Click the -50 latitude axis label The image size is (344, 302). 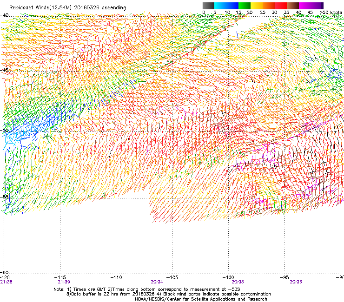[x=4, y=130]
